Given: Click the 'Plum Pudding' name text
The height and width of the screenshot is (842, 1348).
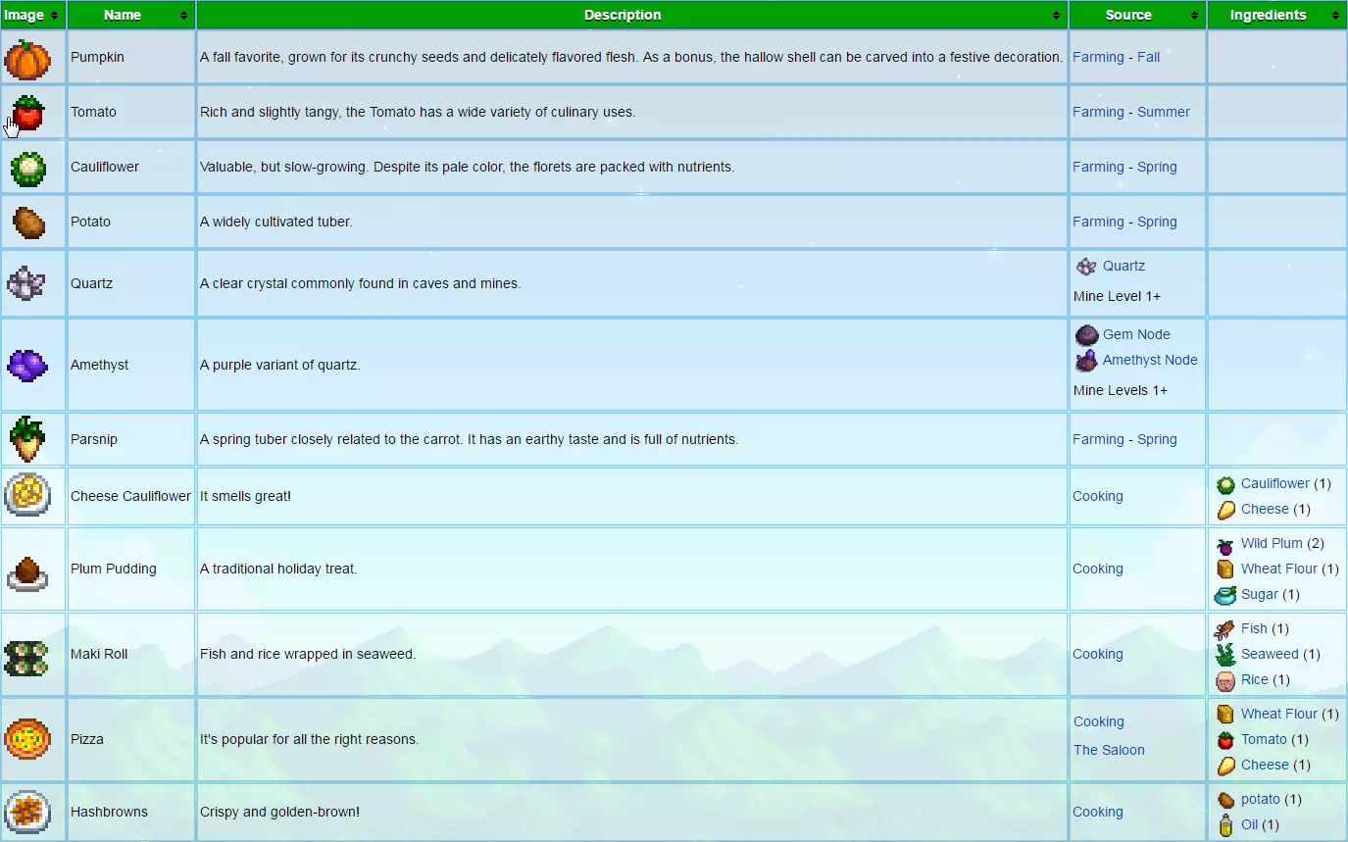Looking at the screenshot, I should (x=114, y=570).
